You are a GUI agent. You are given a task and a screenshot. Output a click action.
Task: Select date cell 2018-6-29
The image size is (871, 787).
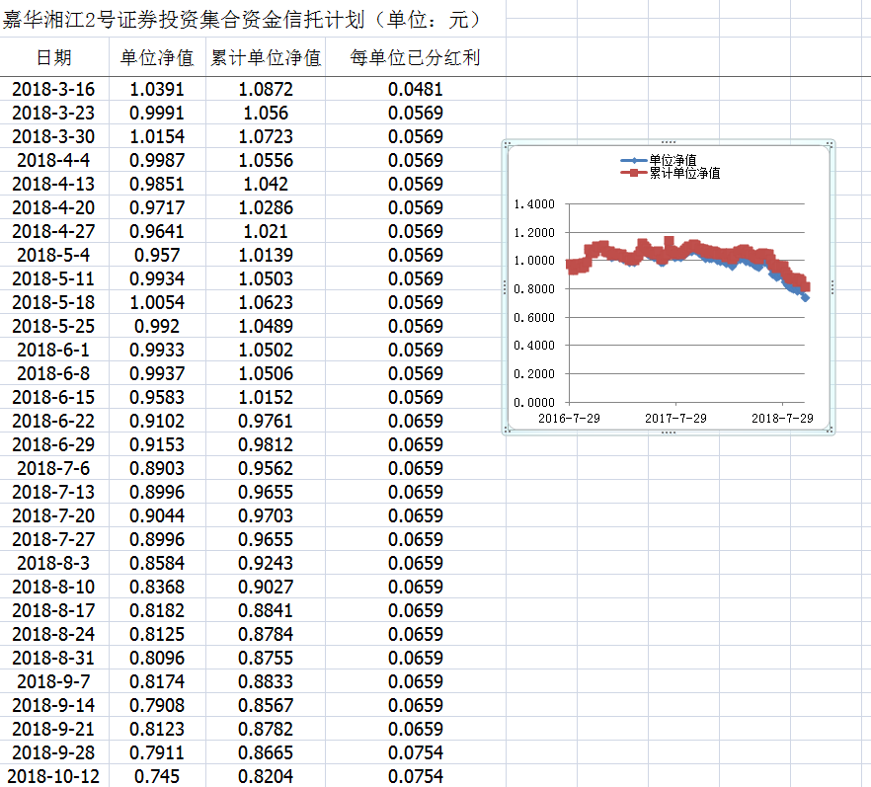pos(54,444)
